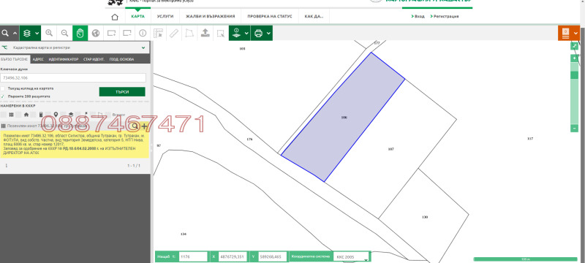Click the highlighted parcel 106 on map
Image resolution: width=585 pixels, height=263 pixels.
(344, 118)
